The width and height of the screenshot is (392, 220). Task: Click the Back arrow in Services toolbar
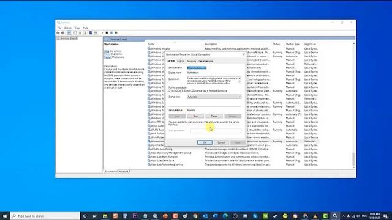pyautogui.click(x=58, y=32)
